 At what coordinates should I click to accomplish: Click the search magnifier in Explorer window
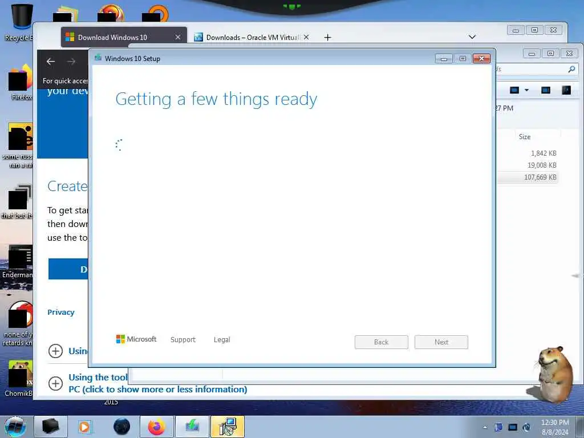pyautogui.click(x=571, y=69)
